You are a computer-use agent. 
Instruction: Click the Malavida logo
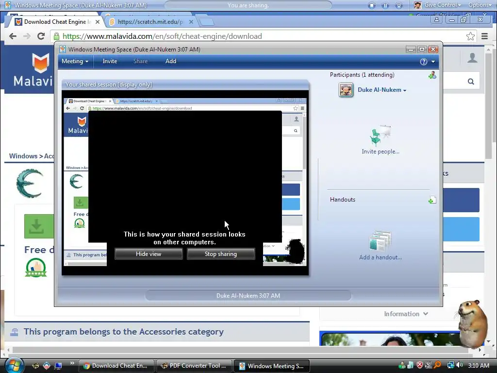tap(33, 70)
